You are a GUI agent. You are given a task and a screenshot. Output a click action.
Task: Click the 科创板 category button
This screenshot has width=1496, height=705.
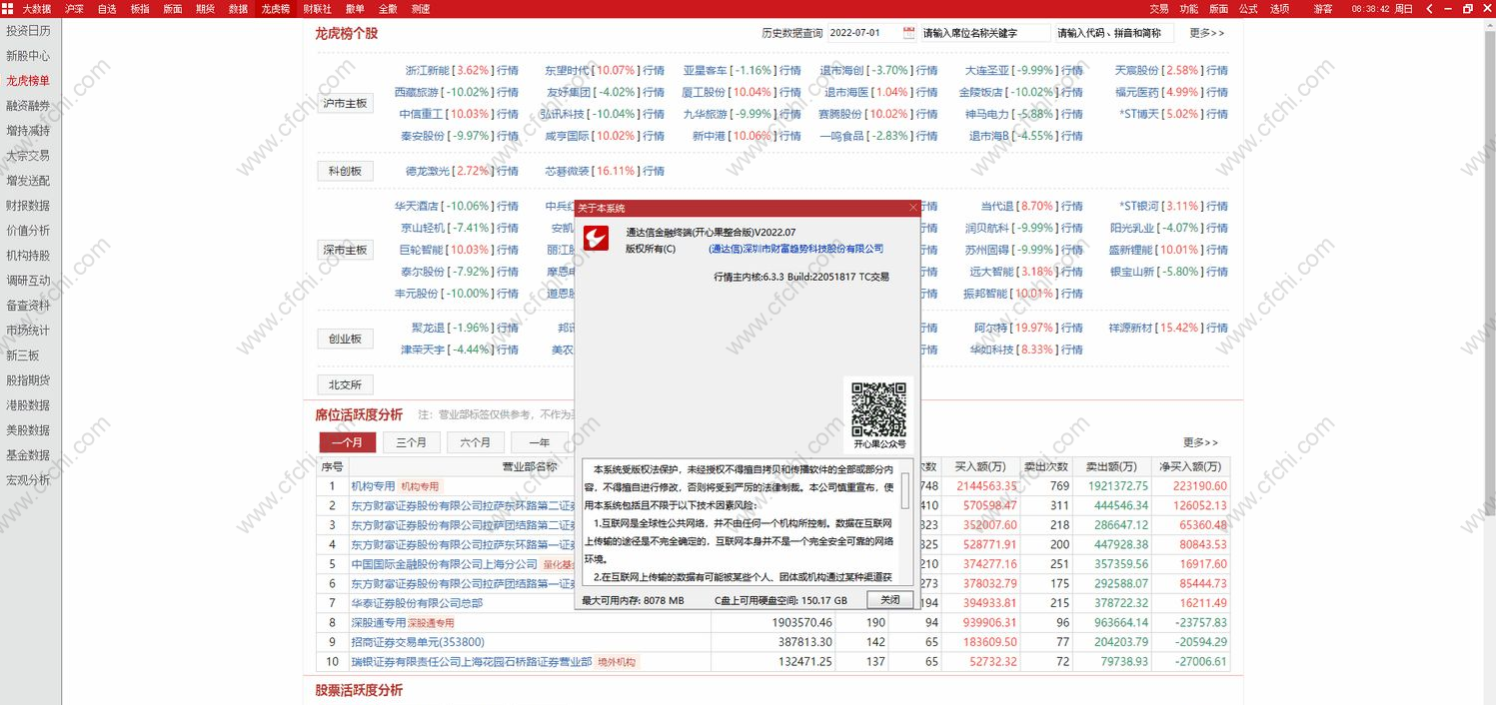point(345,171)
